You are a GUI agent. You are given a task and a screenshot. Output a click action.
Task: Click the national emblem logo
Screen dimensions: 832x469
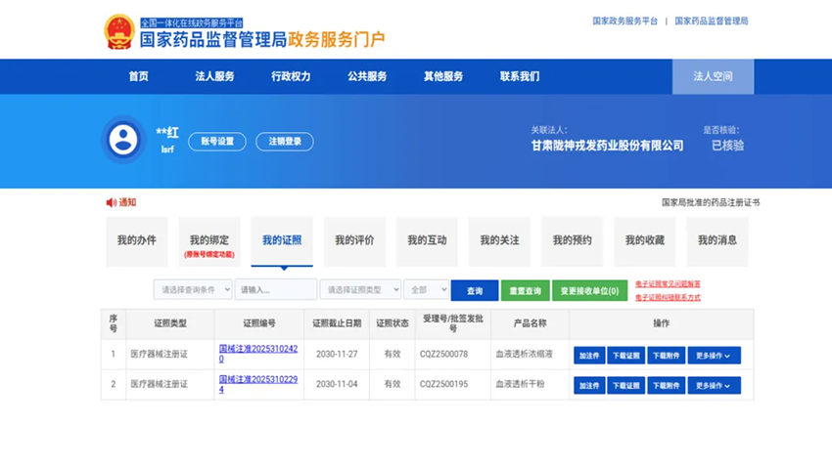point(119,31)
